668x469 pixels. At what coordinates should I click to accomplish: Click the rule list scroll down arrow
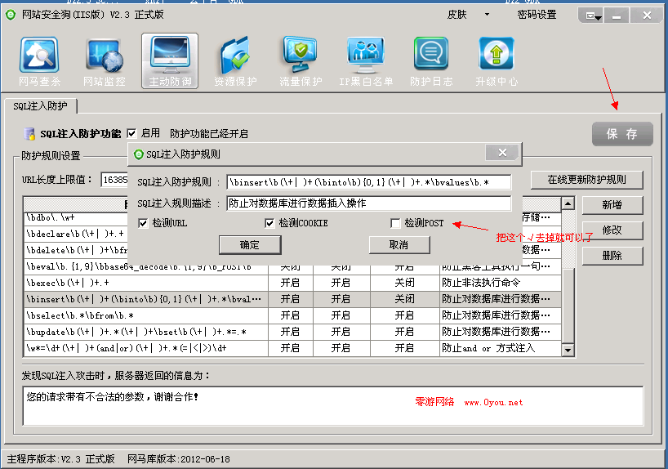pyautogui.click(x=568, y=351)
